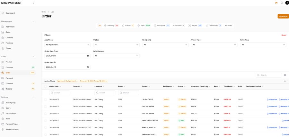
Task: Collapse the Management section
Action: (x=33, y=21)
